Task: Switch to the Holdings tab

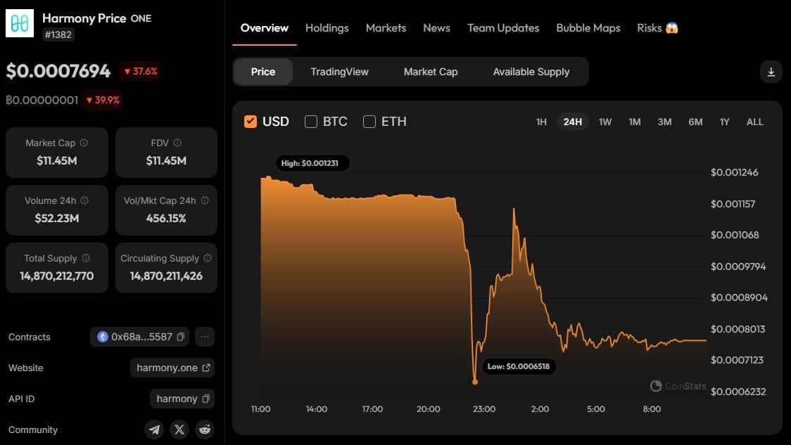Action: tap(327, 28)
